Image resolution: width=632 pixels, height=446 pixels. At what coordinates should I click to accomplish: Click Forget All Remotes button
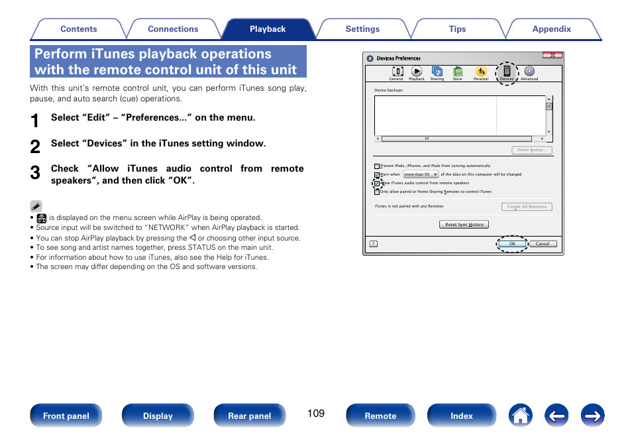[527, 207]
